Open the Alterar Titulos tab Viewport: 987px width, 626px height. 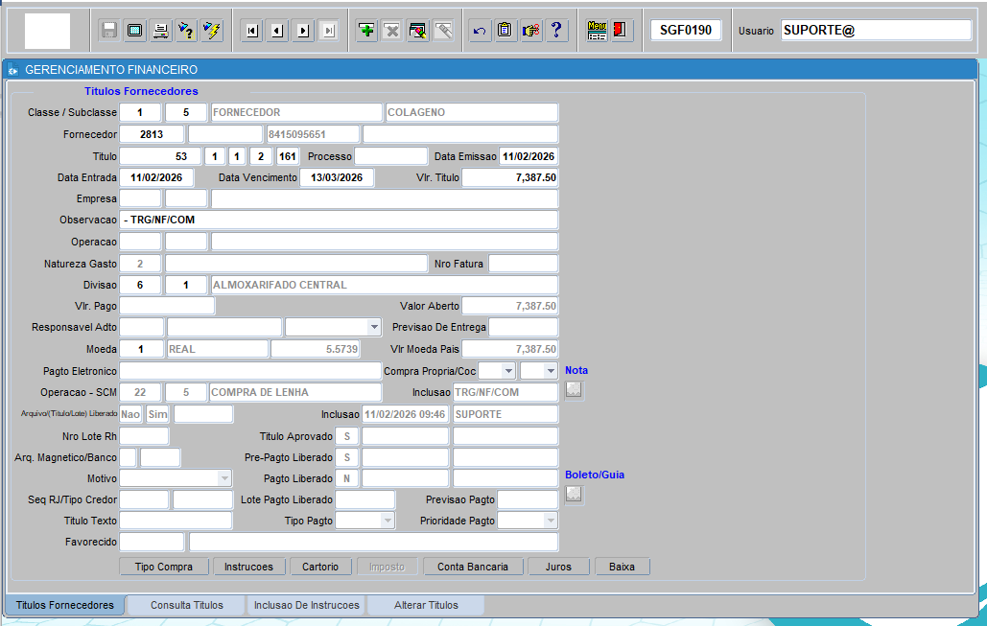click(426, 605)
